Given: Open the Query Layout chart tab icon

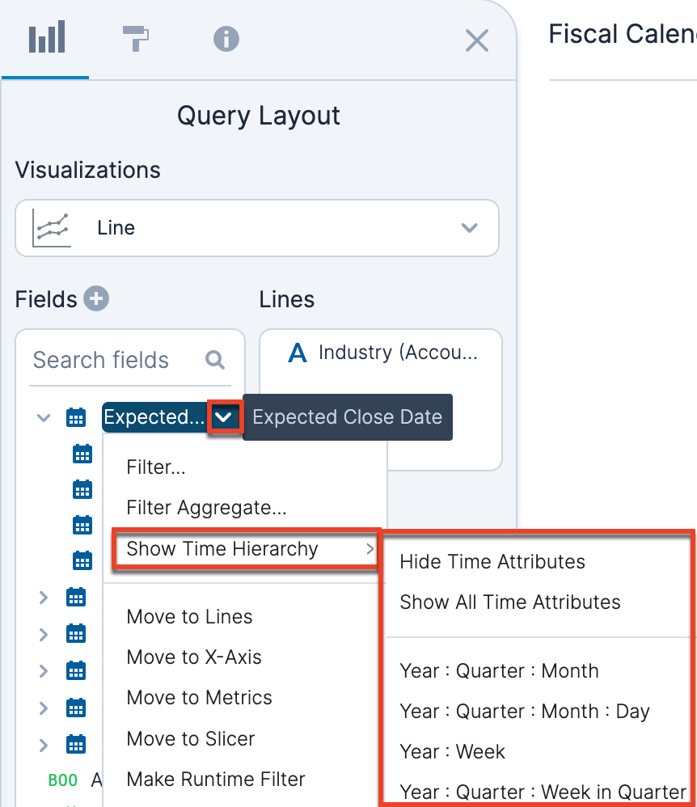Looking at the screenshot, I should pos(46,38).
